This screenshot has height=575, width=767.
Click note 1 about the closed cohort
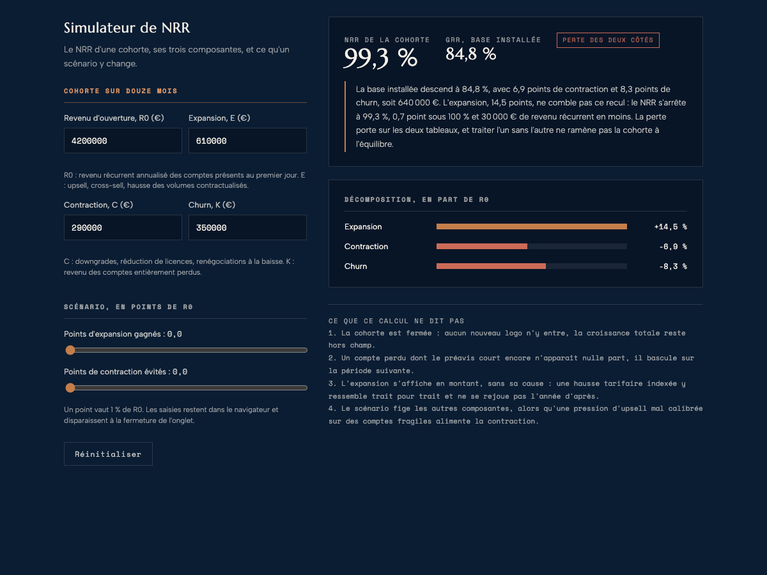click(x=507, y=339)
